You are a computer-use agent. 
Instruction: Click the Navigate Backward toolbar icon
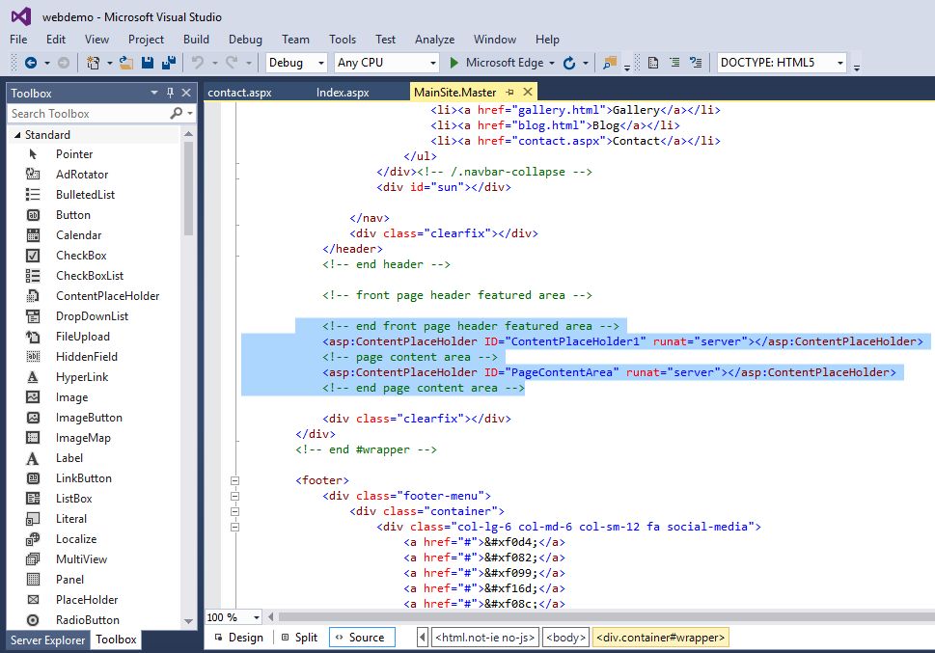(x=30, y=63)
